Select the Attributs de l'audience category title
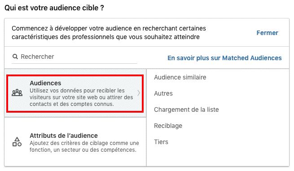 (64, 136)
